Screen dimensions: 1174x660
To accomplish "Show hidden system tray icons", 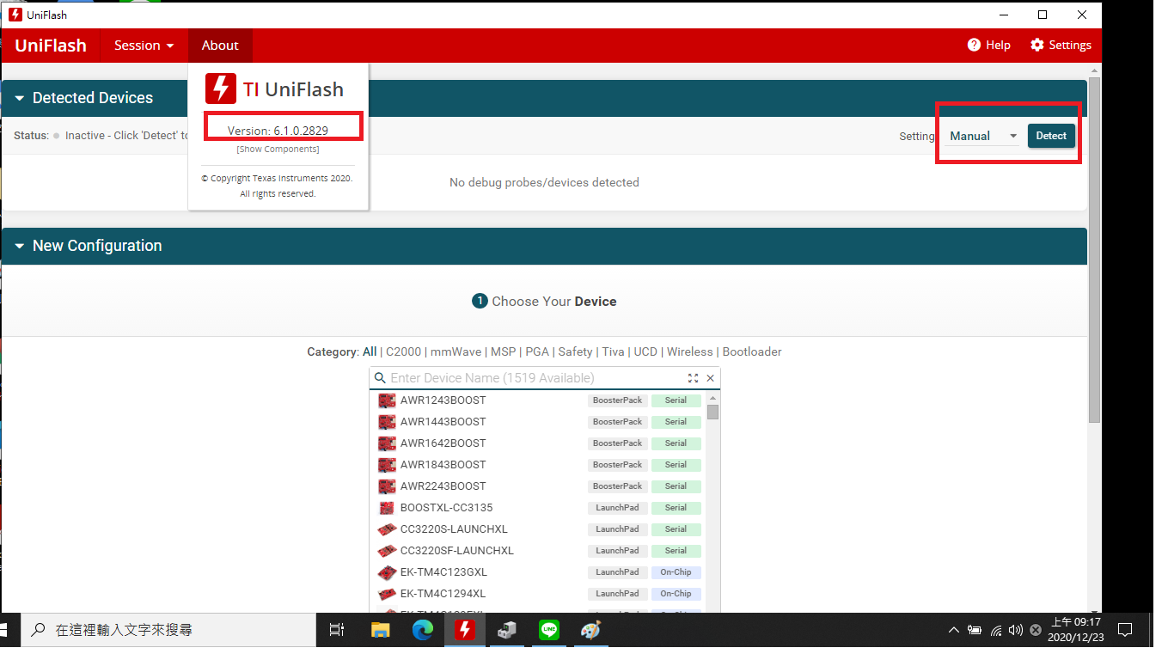I will (x=953, y=630).
